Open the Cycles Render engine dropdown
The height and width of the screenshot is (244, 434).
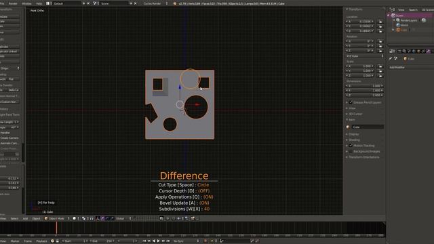click(155, 3)
